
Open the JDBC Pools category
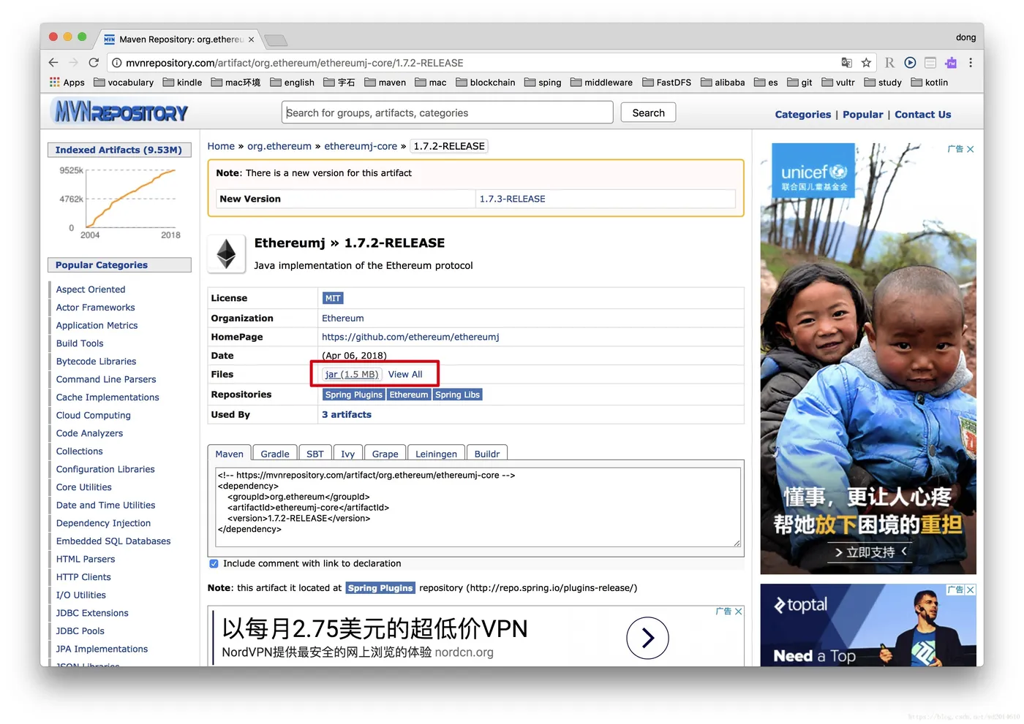tap(80, 631)
